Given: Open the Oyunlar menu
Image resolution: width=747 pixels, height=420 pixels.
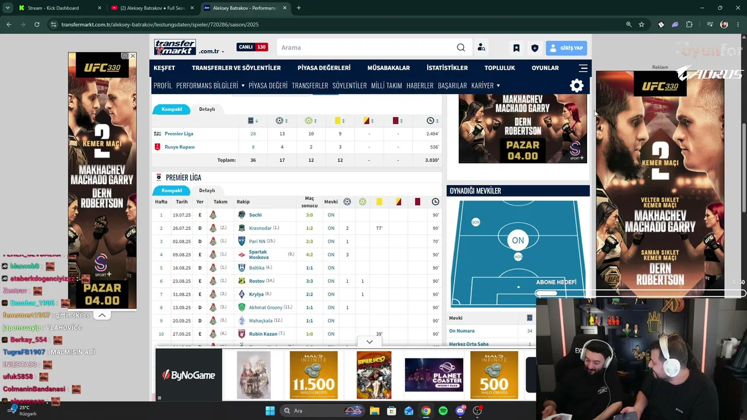Looking at the screenshot, I should click(x=545, y=68).
